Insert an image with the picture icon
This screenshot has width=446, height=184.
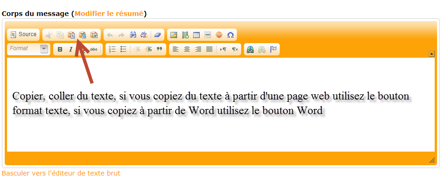174,35
